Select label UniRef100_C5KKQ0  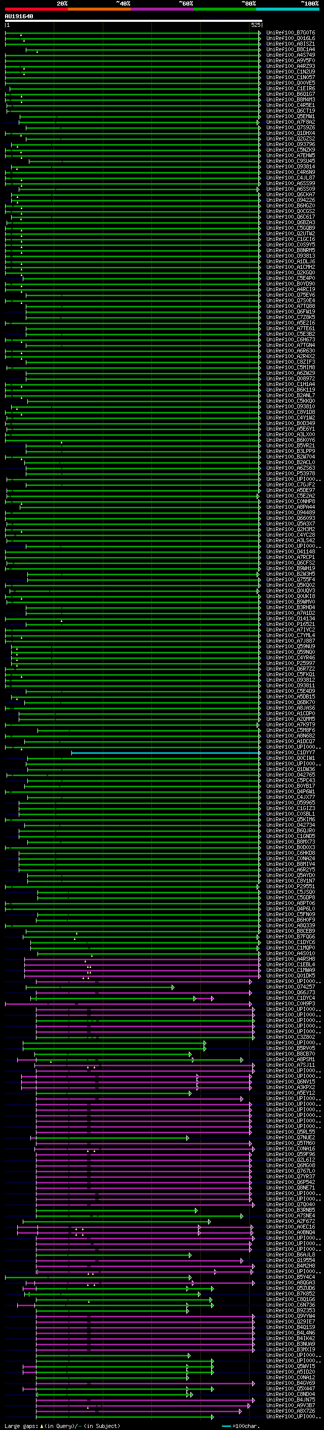(x=291, y=401)
